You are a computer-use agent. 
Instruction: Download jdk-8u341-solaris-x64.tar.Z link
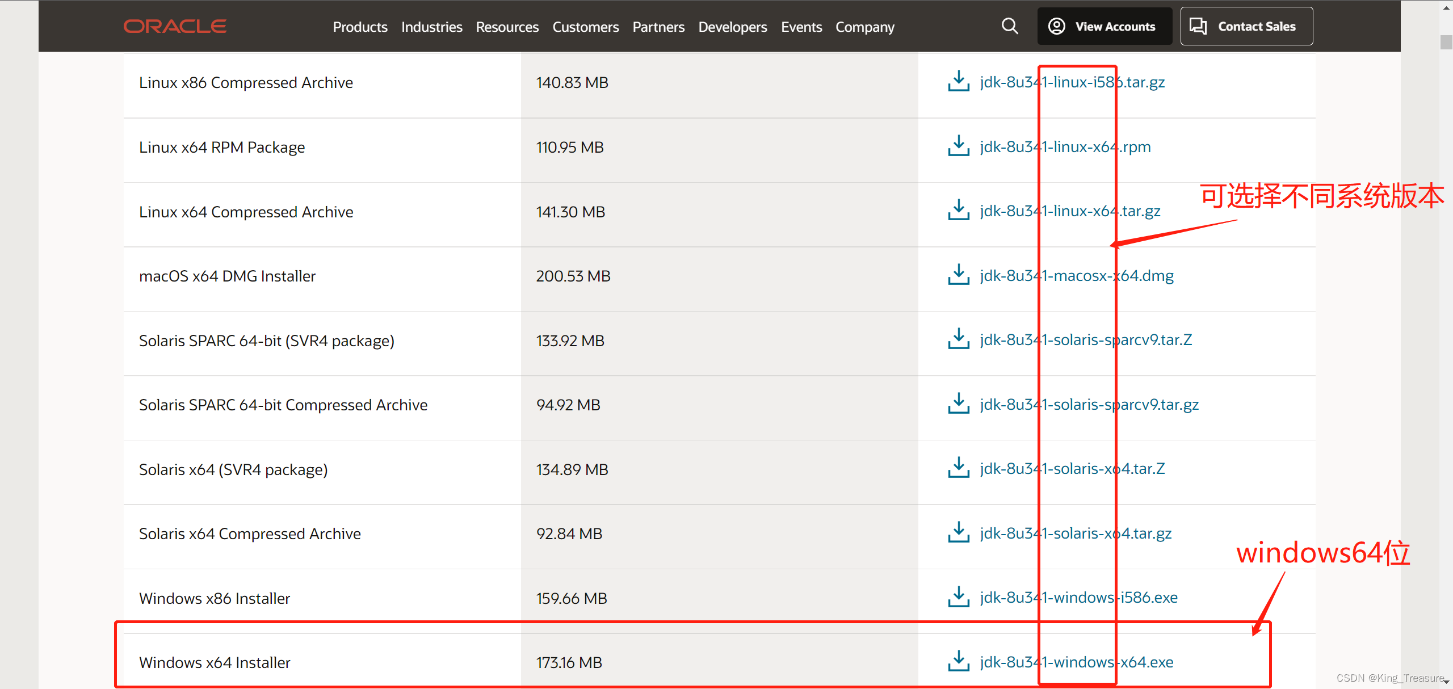coord(1072,469)
